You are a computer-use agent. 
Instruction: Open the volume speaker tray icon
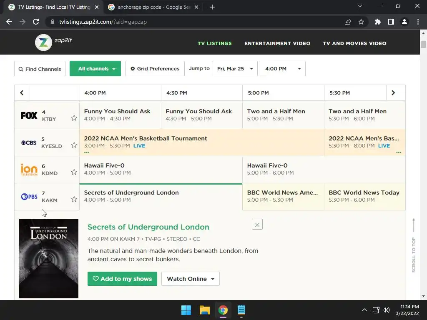(386, 310)
